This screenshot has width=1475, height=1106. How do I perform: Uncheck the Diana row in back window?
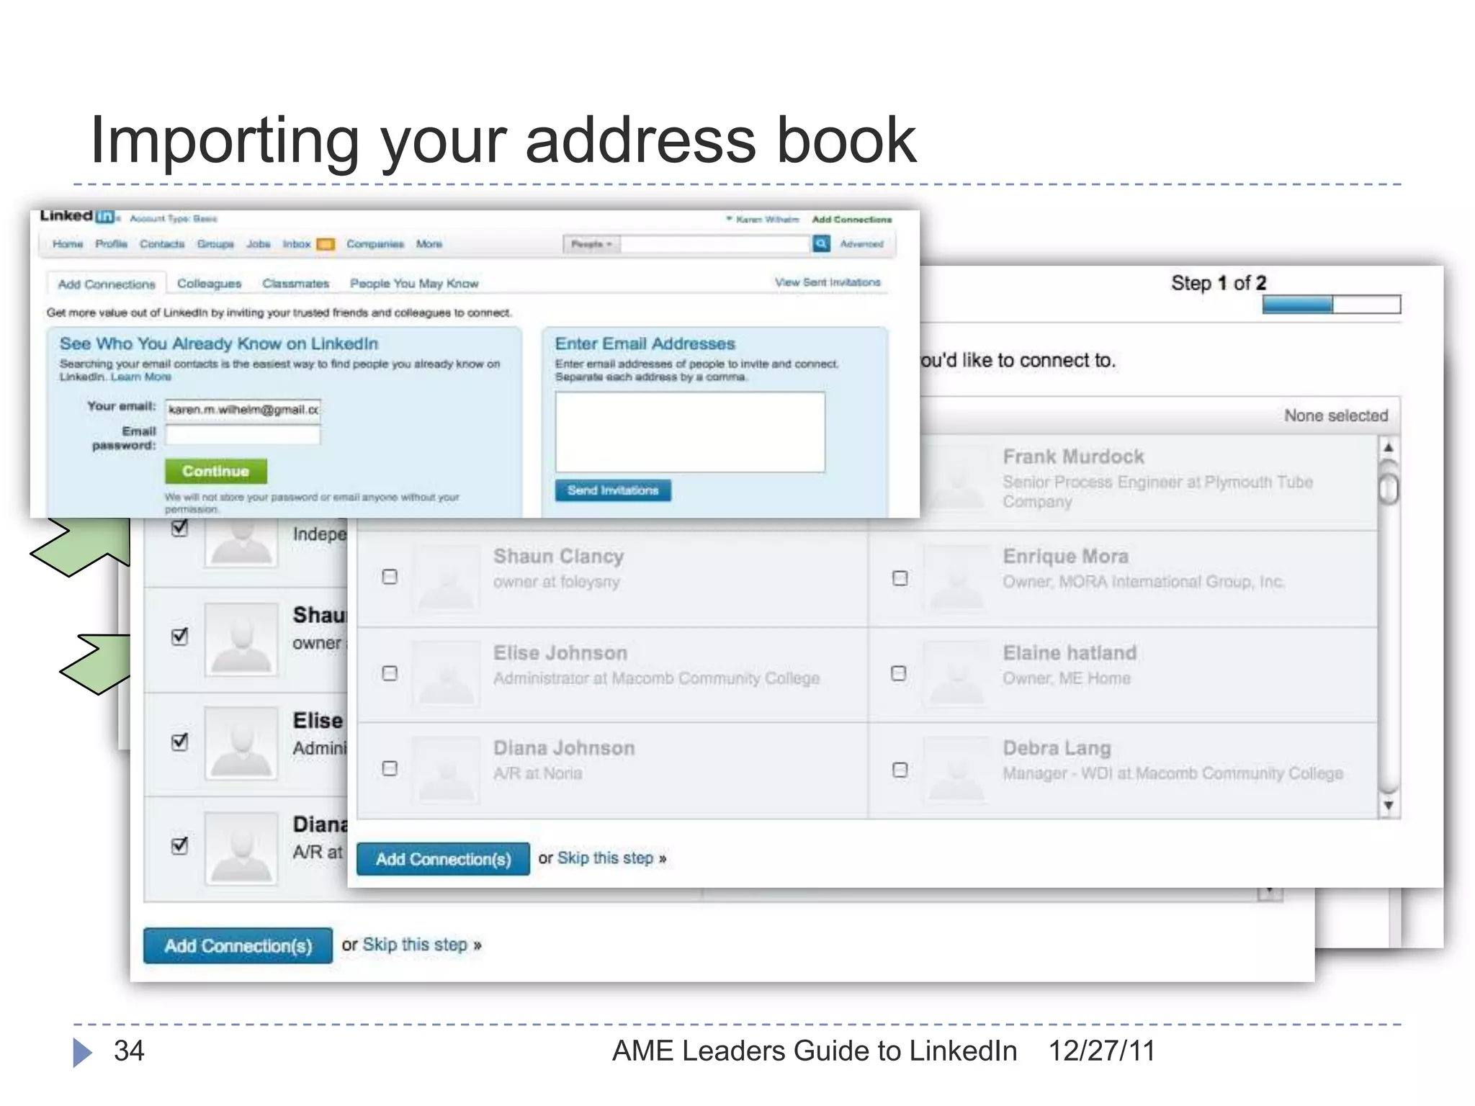180,845
